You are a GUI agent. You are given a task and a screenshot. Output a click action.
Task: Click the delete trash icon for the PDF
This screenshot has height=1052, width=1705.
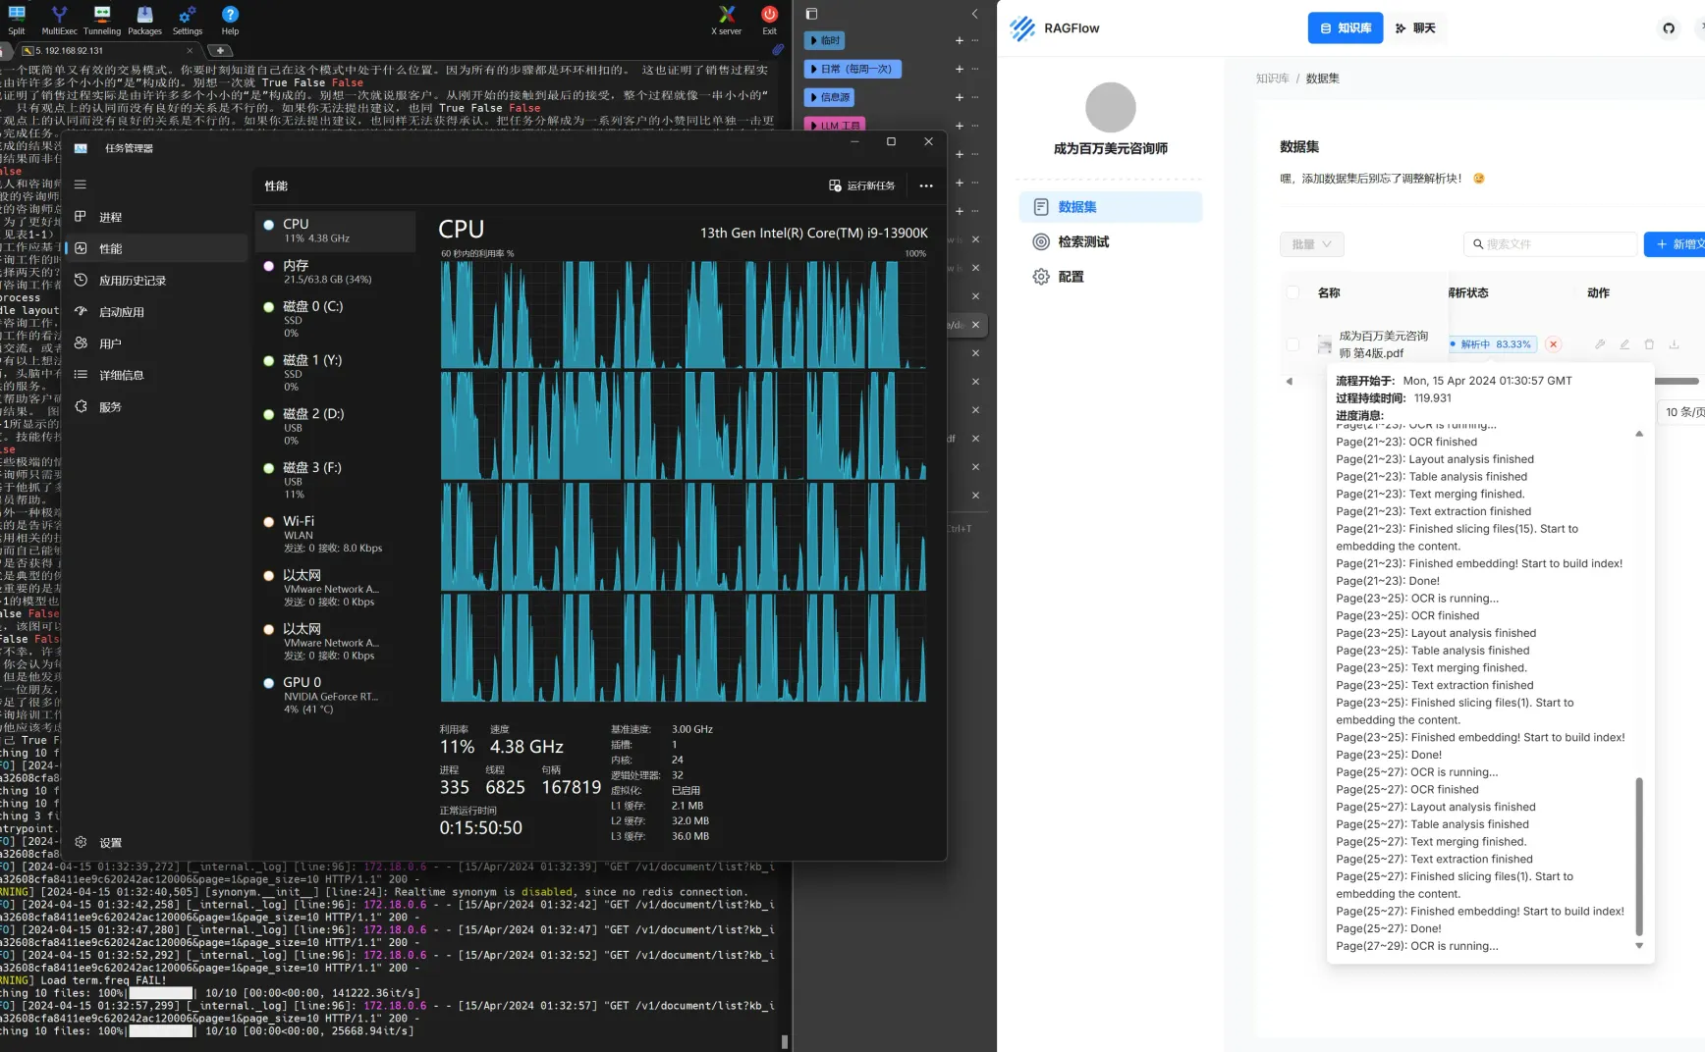(1649, 344)
